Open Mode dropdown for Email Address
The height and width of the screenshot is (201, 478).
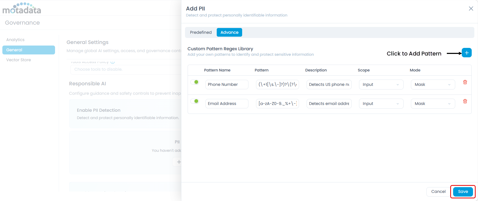click(x=433, y=104)
